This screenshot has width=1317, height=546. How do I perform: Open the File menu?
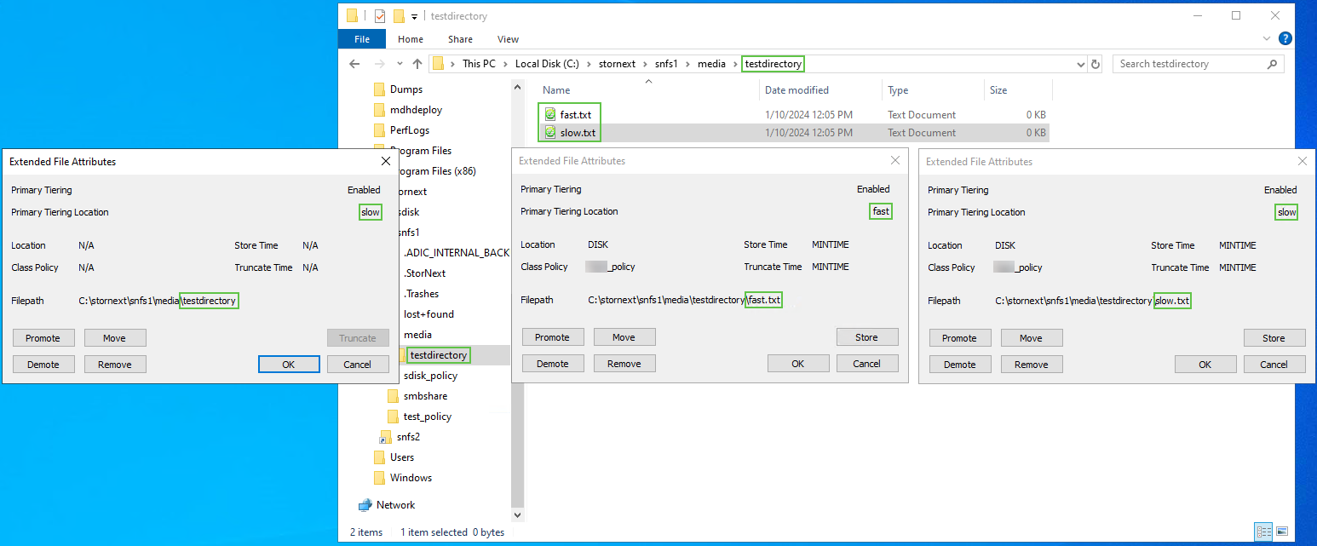tap(362, 39)
